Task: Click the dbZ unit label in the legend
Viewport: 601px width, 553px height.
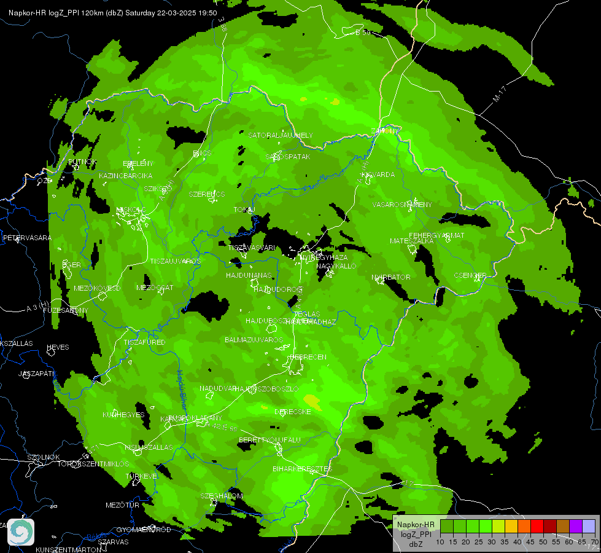Action: coord(416,544)
